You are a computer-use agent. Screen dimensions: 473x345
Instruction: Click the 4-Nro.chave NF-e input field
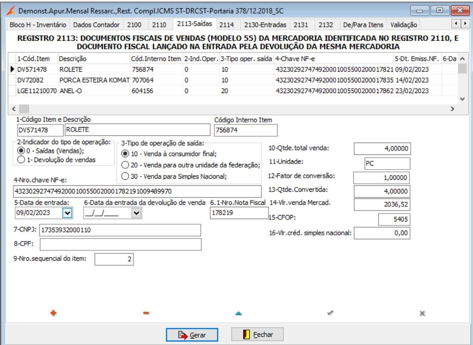(137, 191)
